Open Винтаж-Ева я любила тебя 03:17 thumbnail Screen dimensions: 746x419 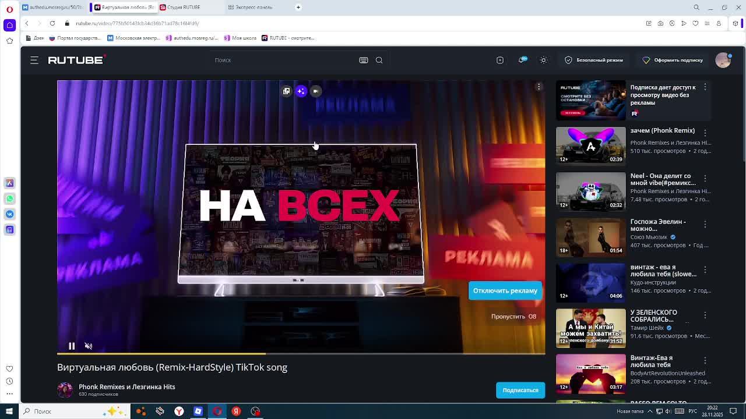click(x=590, y=373)
